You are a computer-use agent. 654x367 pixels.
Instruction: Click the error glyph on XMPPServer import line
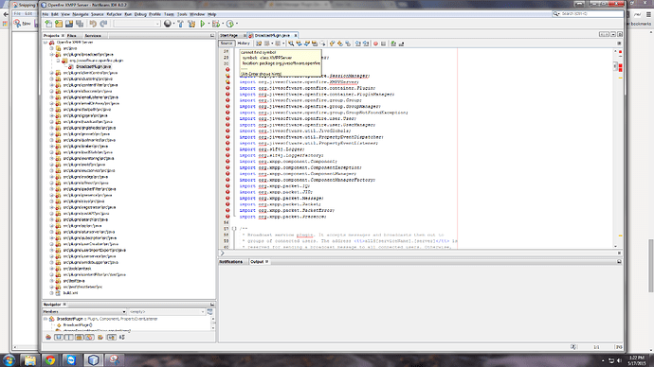point(227,82)
